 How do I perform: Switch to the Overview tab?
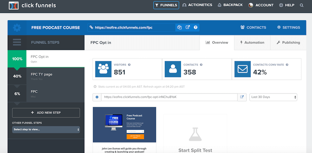coord(217,43)
